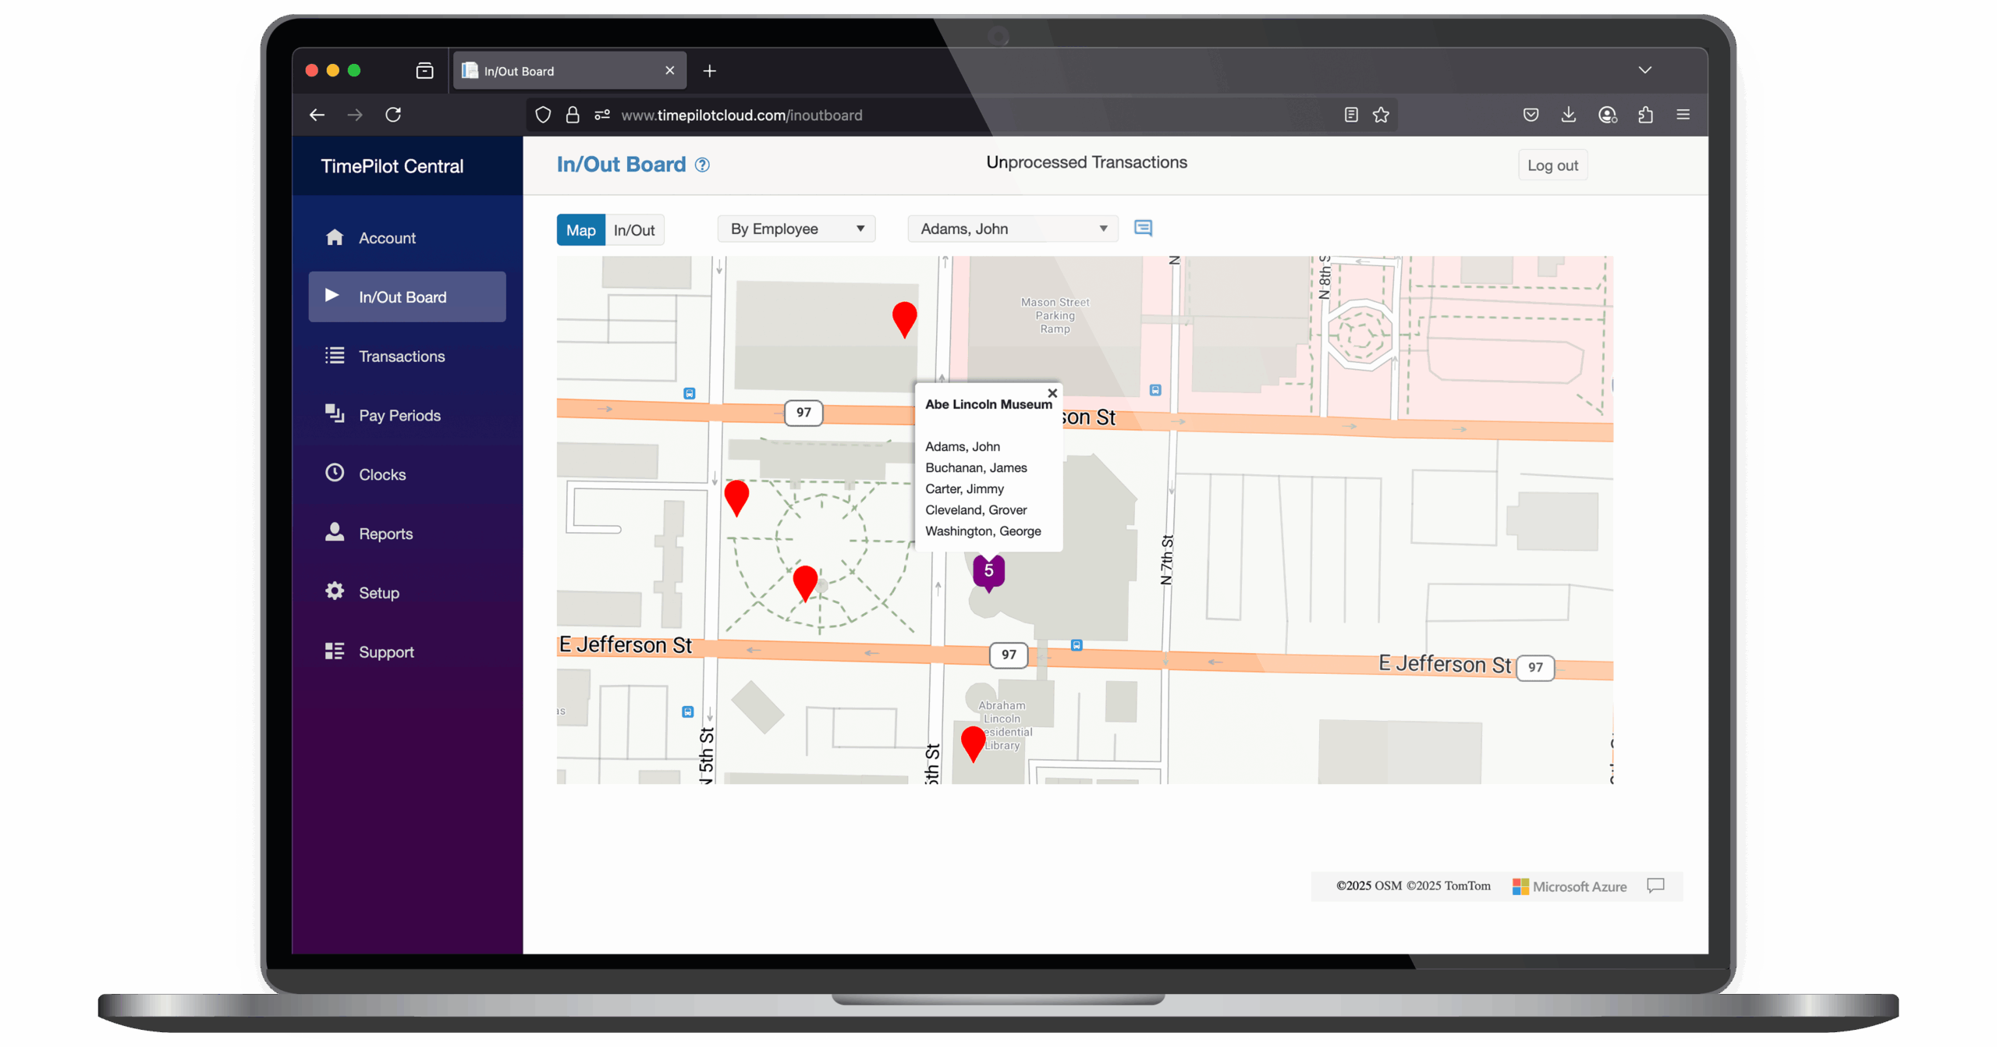Image resolution: width=1997 pixels, height=1047 pixels.
Task: Click the help question mark icon
Action: pyautogui.click(x=702, y=165)
